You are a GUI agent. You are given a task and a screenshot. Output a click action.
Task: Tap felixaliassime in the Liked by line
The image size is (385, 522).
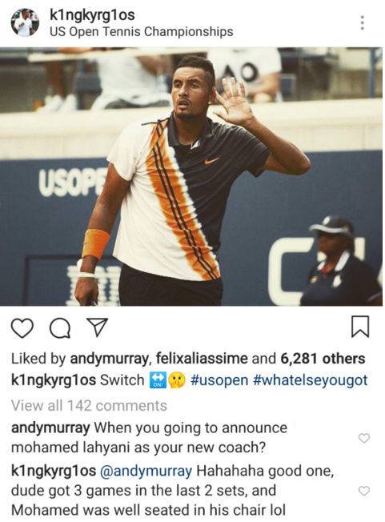tap(202, 359)
